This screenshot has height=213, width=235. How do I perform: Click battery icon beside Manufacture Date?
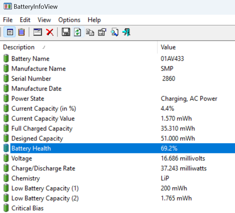(6, 88)
